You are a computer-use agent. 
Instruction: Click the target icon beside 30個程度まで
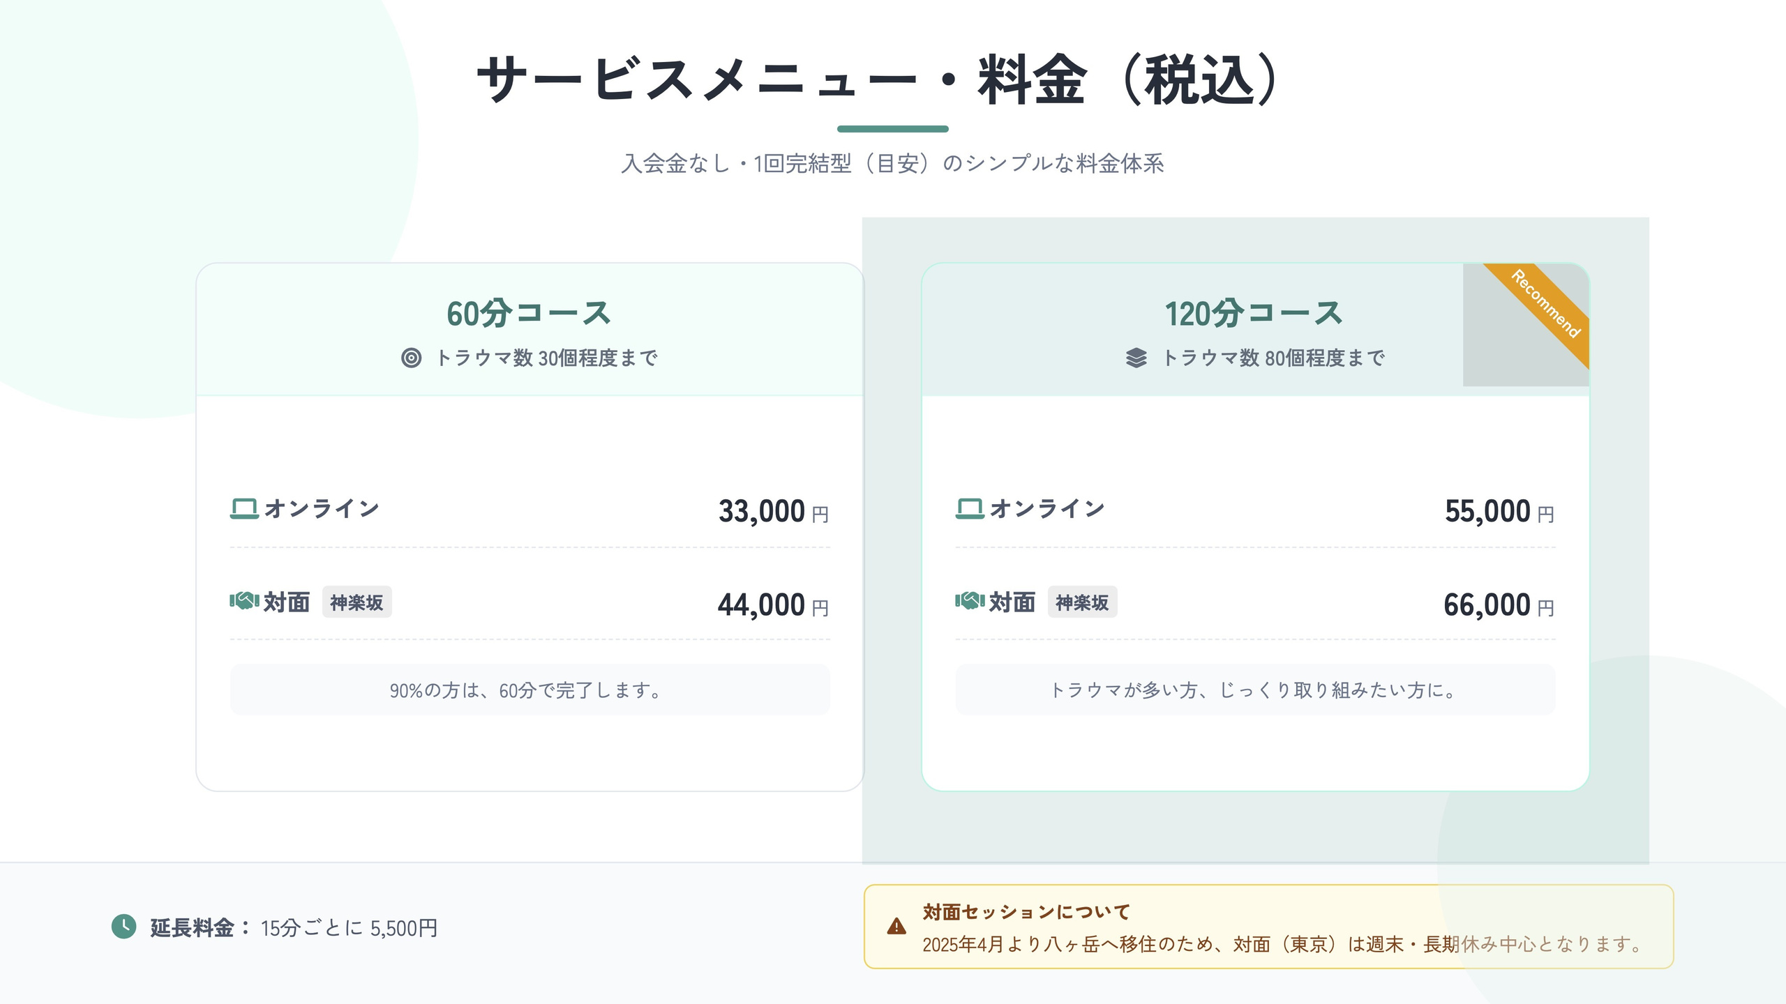pos(411,358)
